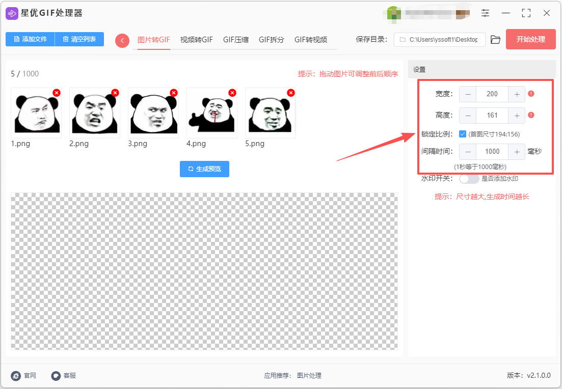
Task: Open the settings sliders icon in title bar
Action: click(485, 13)
